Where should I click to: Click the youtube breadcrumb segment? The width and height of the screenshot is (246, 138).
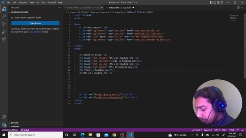[x=105, y=12]
